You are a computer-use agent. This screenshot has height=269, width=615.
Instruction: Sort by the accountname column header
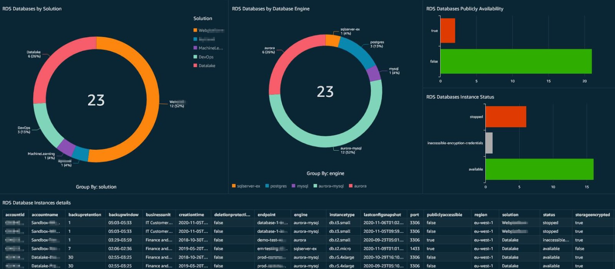45,215
